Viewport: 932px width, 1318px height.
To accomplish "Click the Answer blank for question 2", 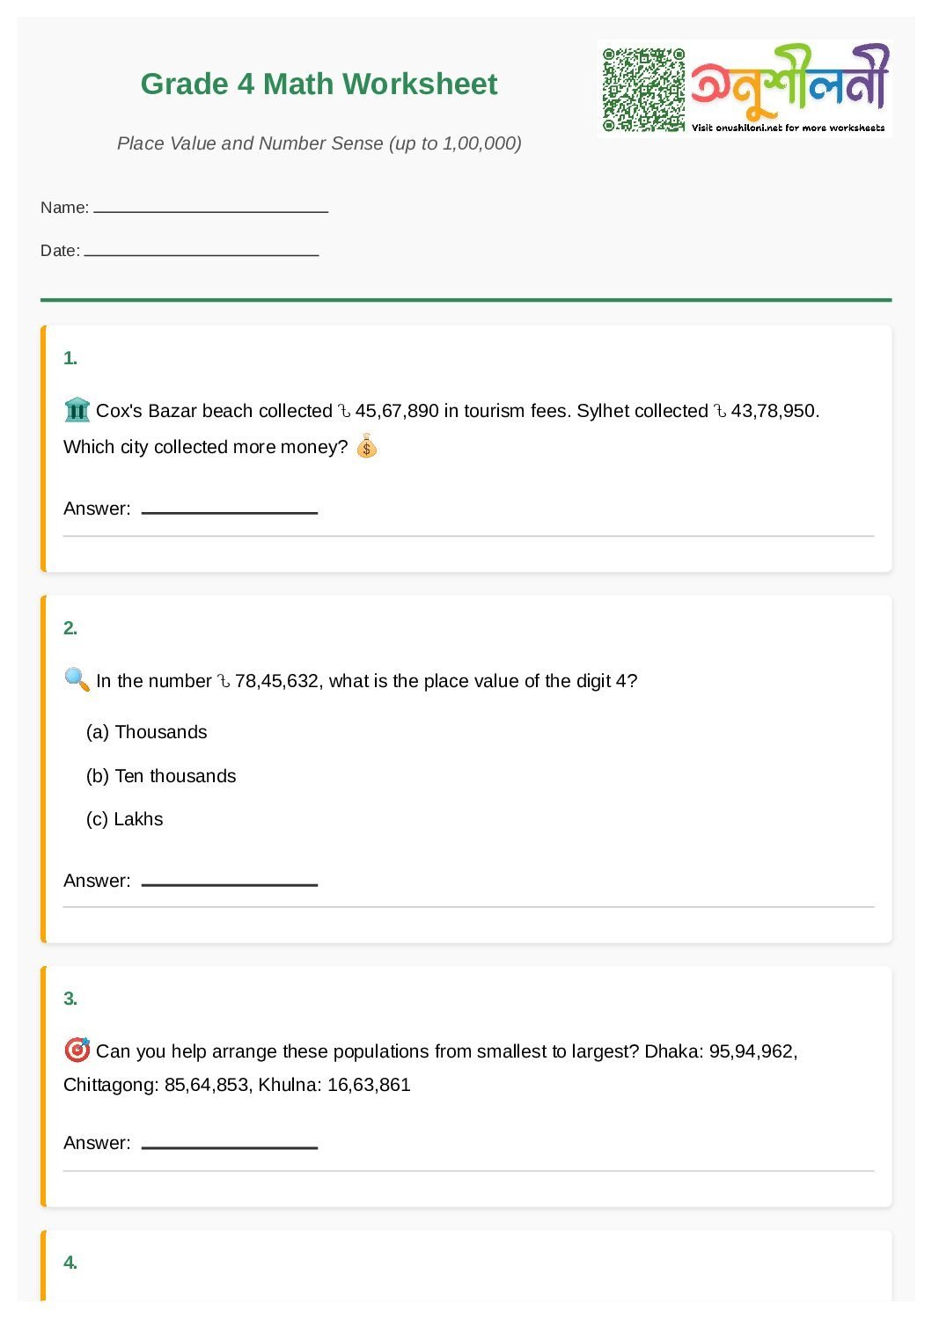I will pyautogui.click(x=229, y=882).
